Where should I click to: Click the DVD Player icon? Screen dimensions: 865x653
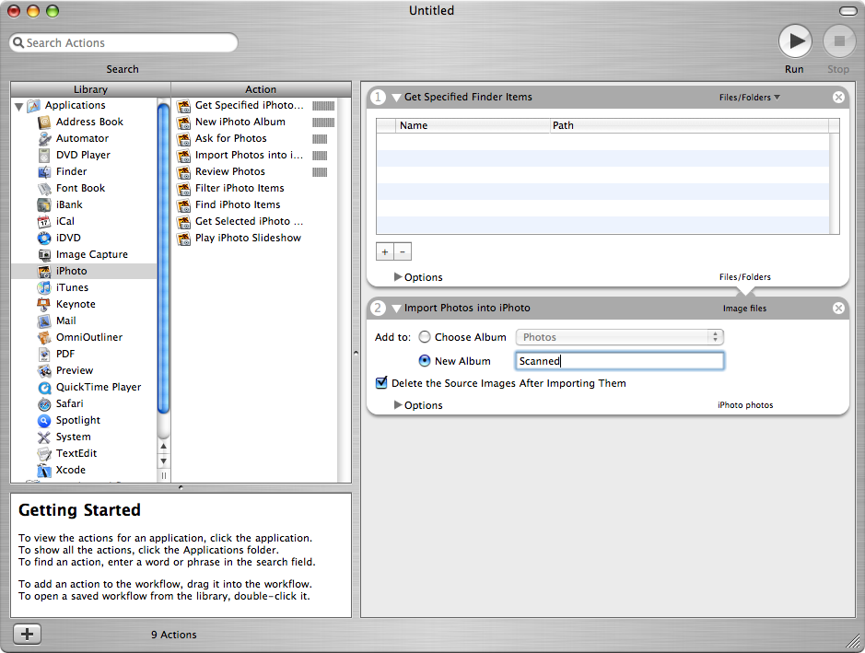coord(44,155)
